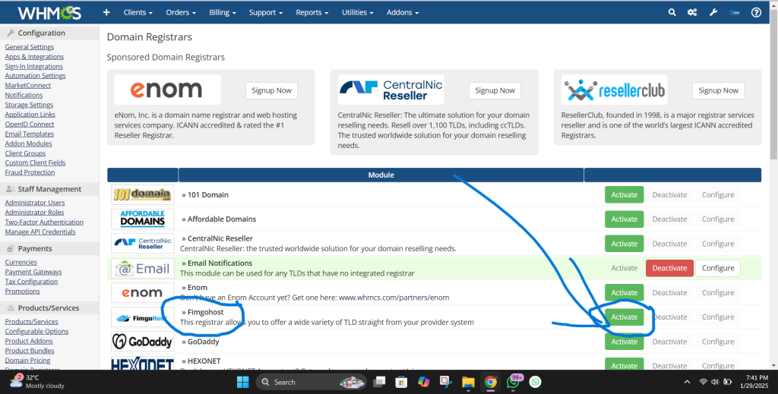778x394 pixels.
Task: Open the Wi-Fi network tray icon
Action: click(703, 382)
